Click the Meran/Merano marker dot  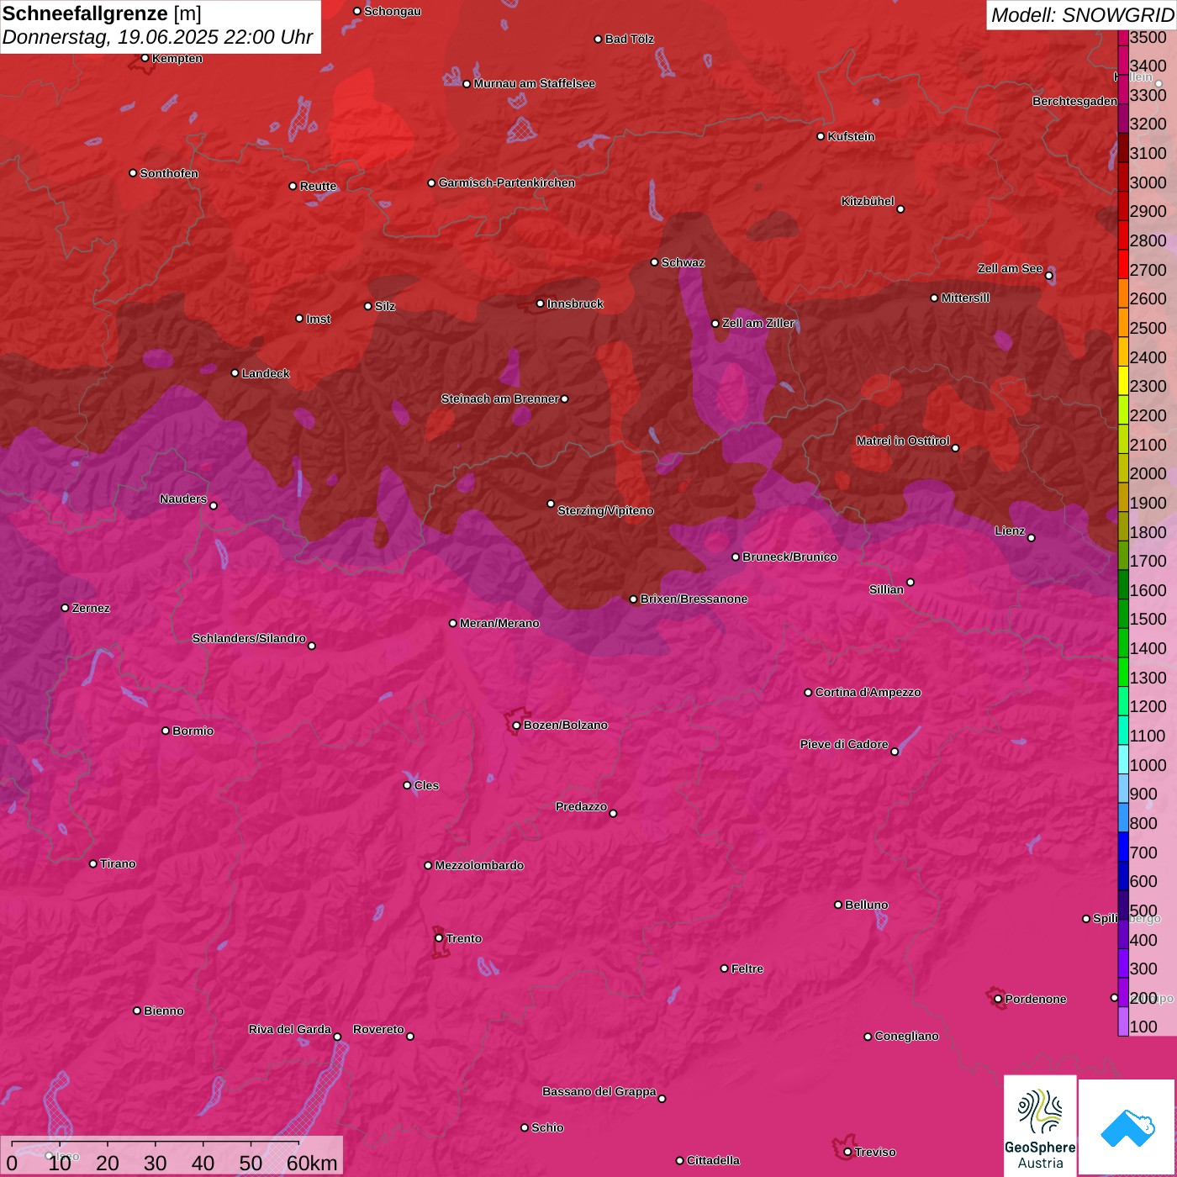coord(452,623)
